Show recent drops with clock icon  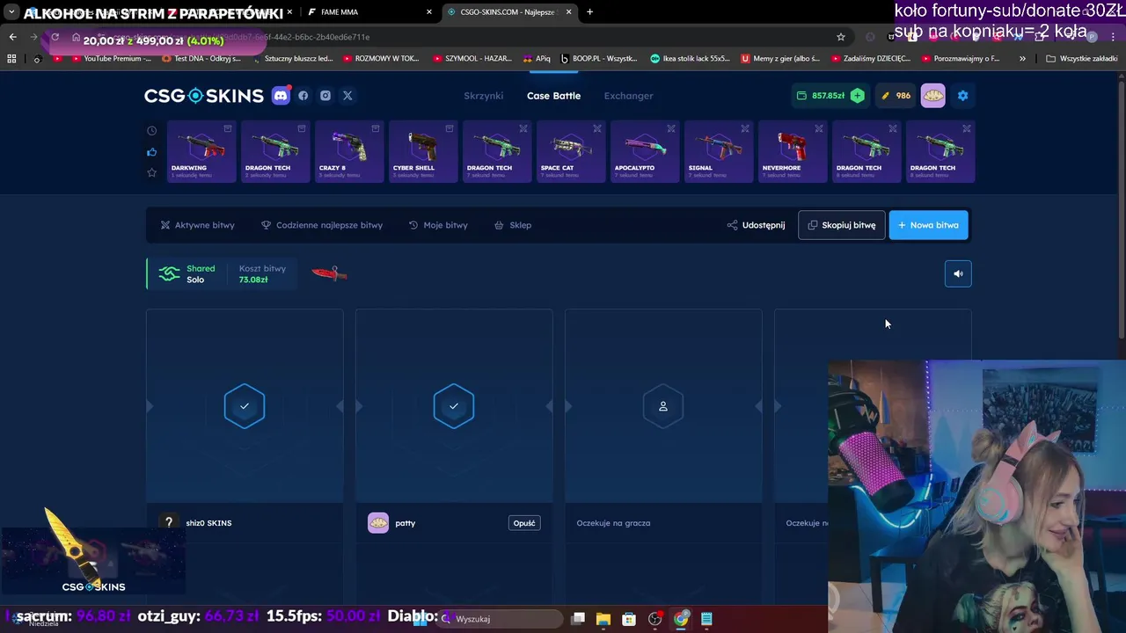[151, 131]
